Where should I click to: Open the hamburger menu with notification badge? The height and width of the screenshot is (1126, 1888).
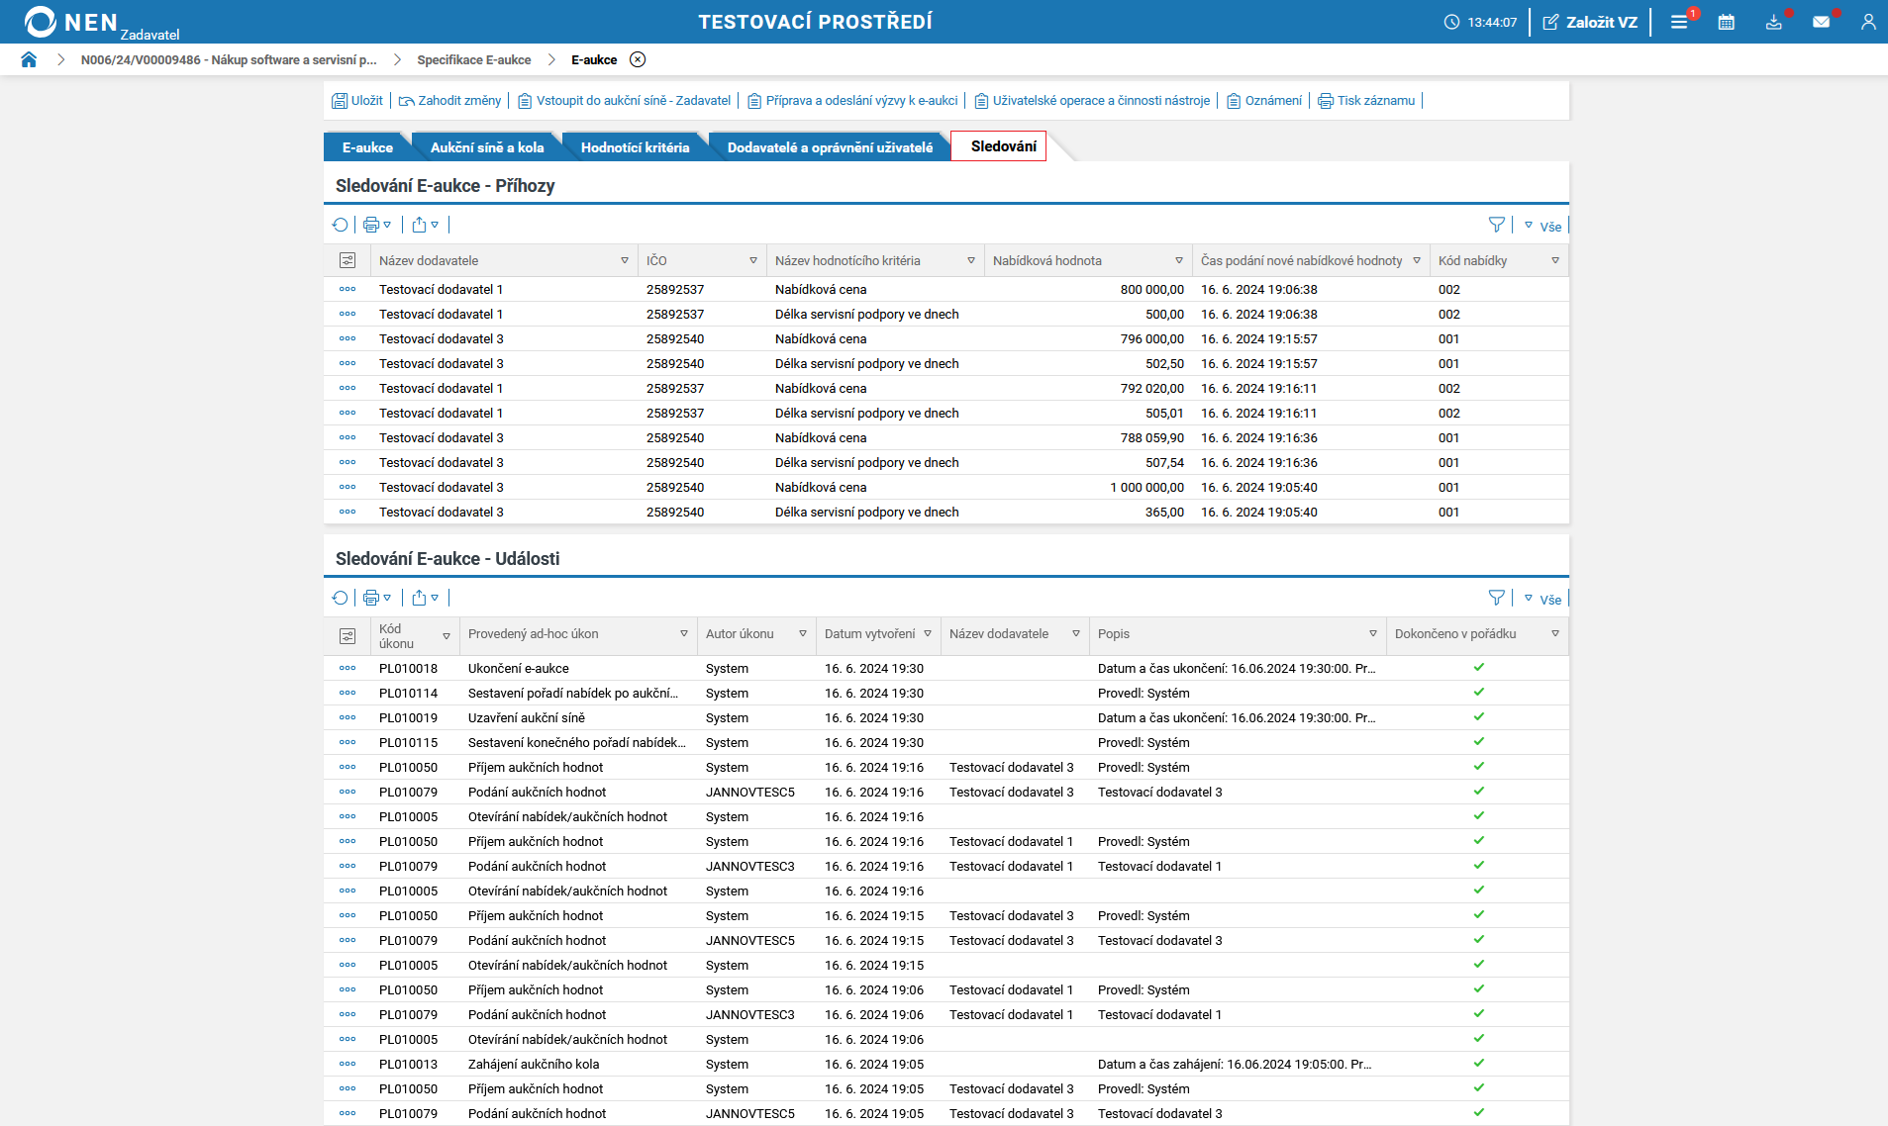pyautogui.click(x=1679, y=22)
